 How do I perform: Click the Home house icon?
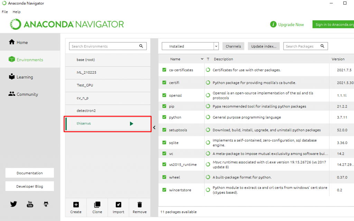click(12, 42)
